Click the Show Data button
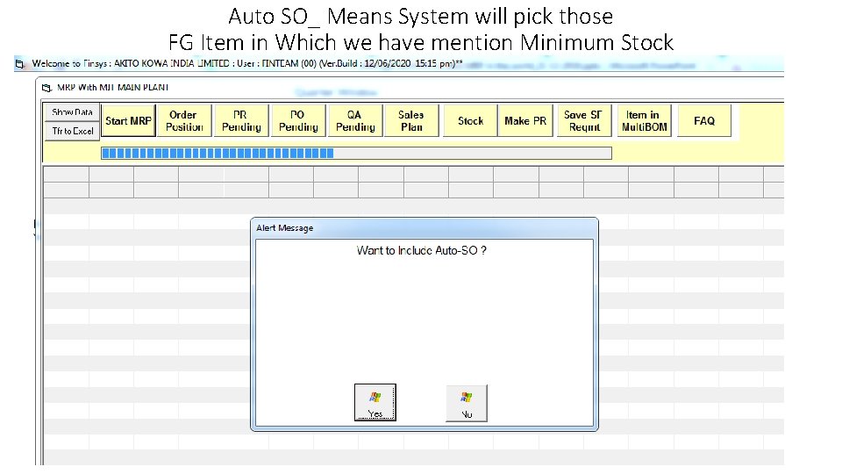The height and width of the screenshot is (474, 842). [x=72, y=112]
